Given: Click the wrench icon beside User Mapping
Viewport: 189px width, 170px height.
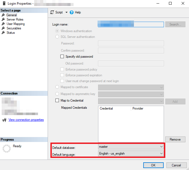Looking at the screenshot, I should click(3, 24).
